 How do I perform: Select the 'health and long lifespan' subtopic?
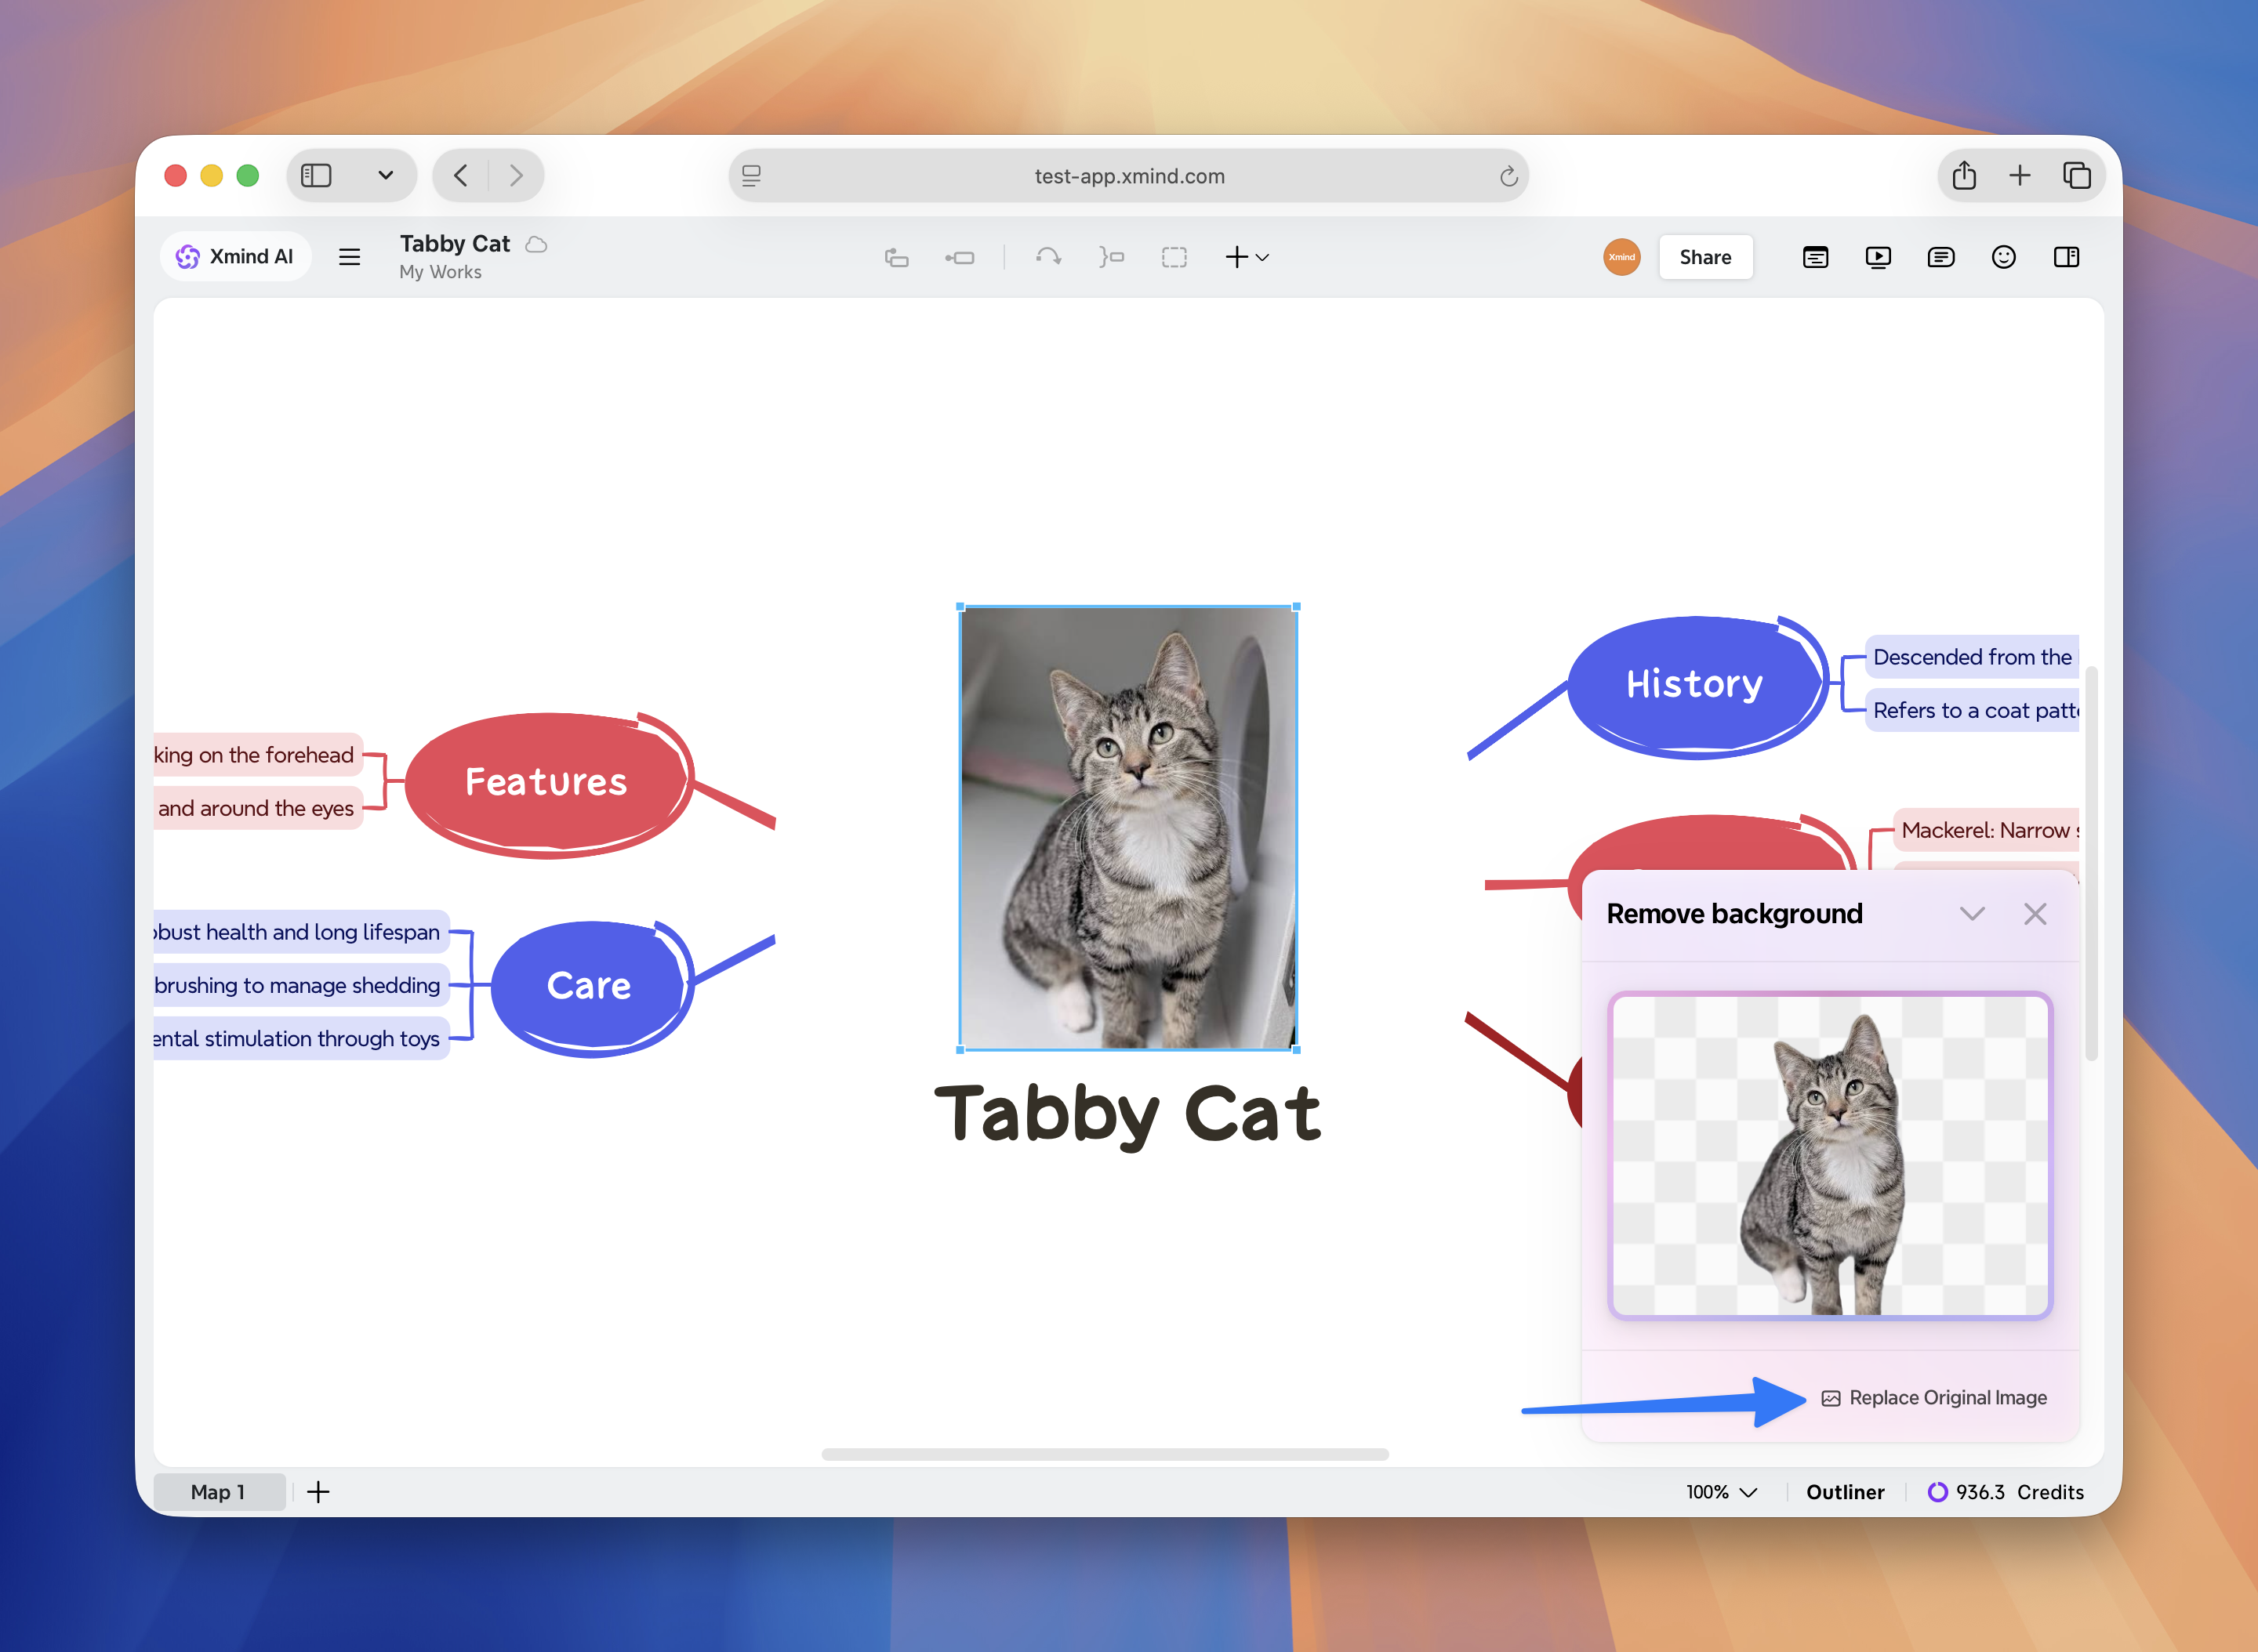[301, 932]
